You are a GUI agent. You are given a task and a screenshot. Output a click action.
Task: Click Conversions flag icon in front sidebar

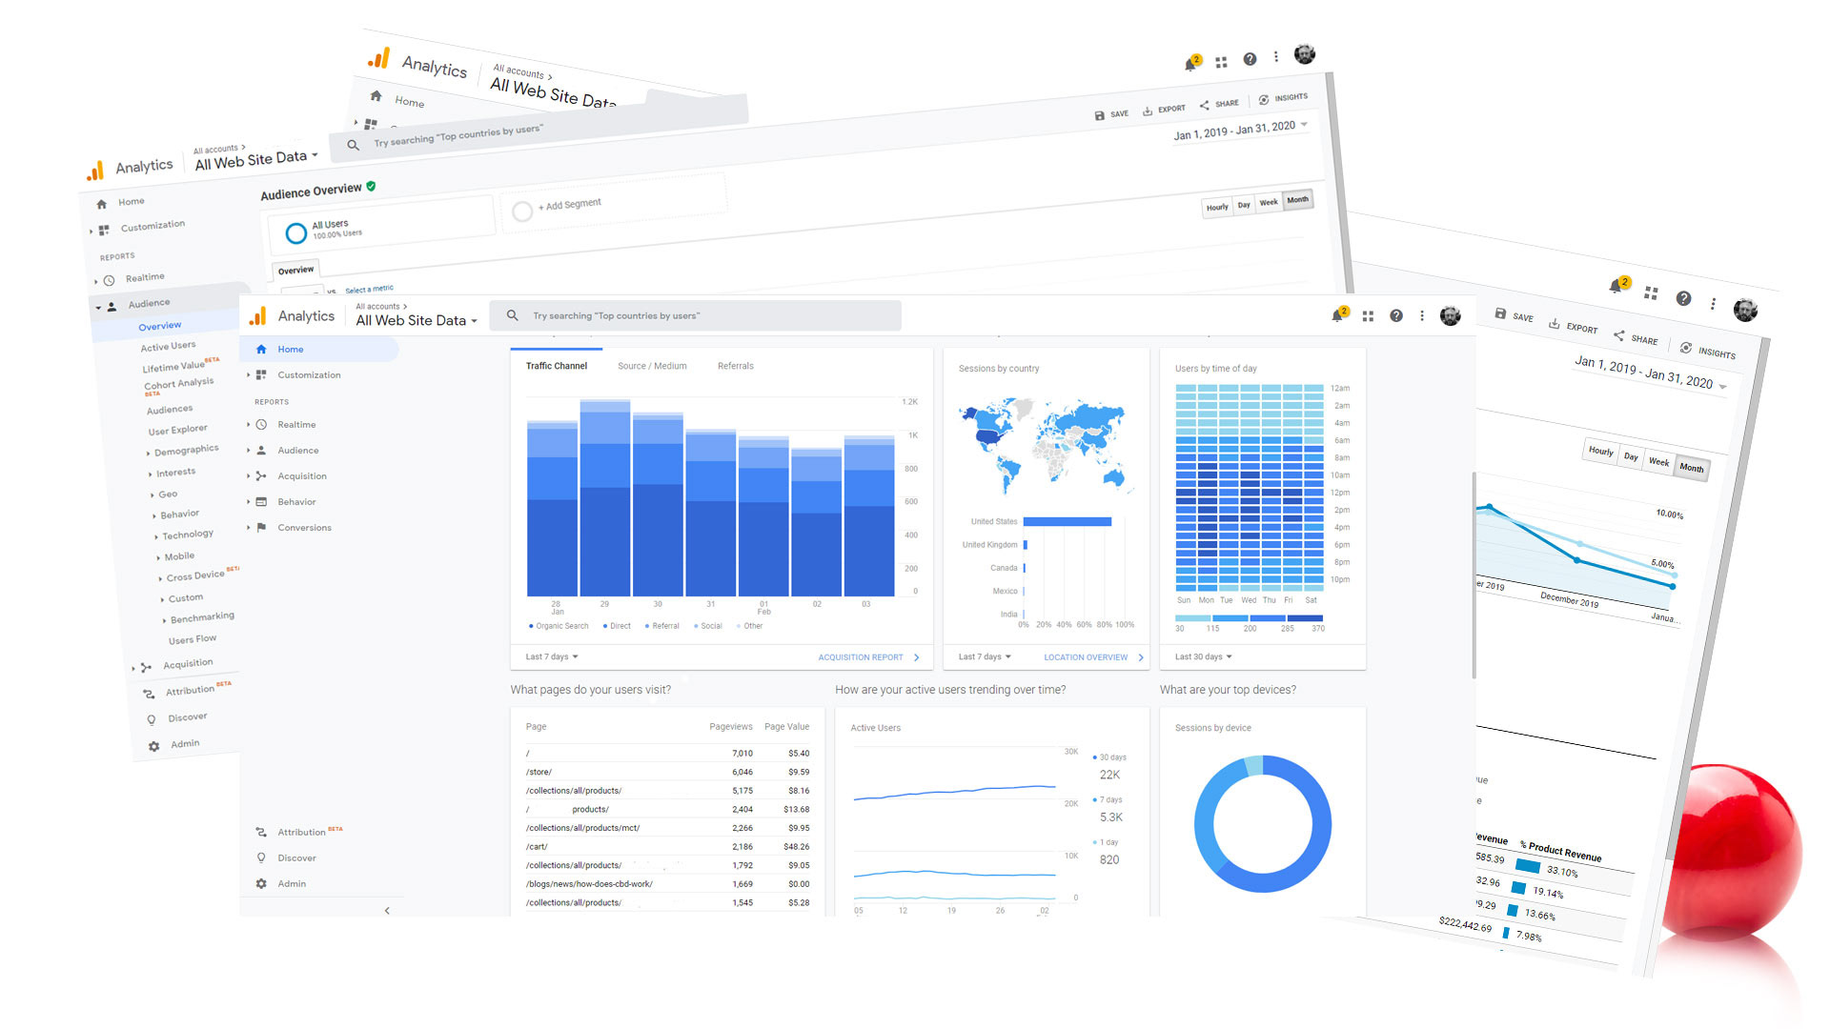click(261, 528)
